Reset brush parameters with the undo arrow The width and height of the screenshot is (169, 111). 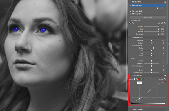pyautogui.click(x=165, y=23)
